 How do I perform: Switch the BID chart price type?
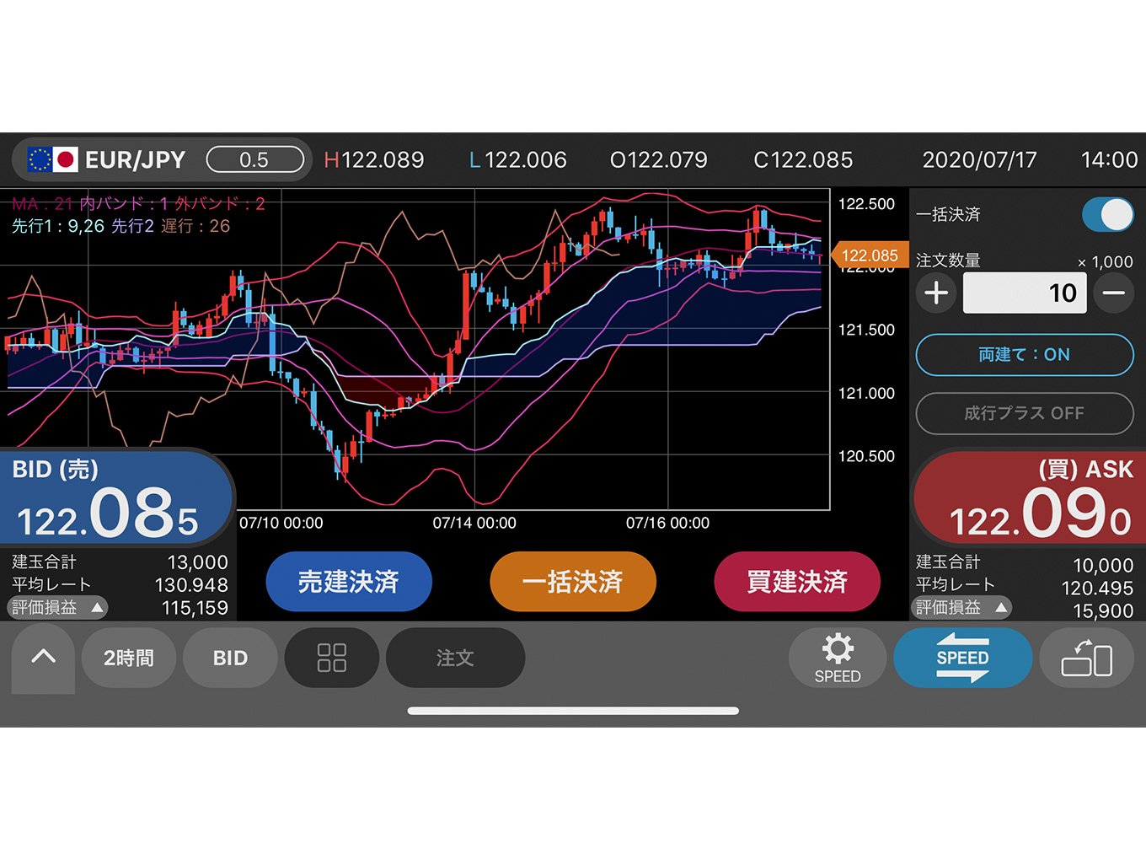(x=230, y=658)
